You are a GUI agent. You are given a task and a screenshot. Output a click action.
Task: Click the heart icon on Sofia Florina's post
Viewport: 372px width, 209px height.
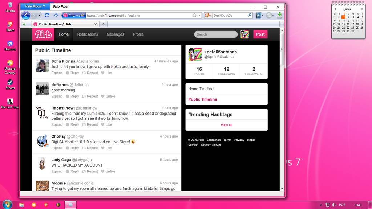102,73
